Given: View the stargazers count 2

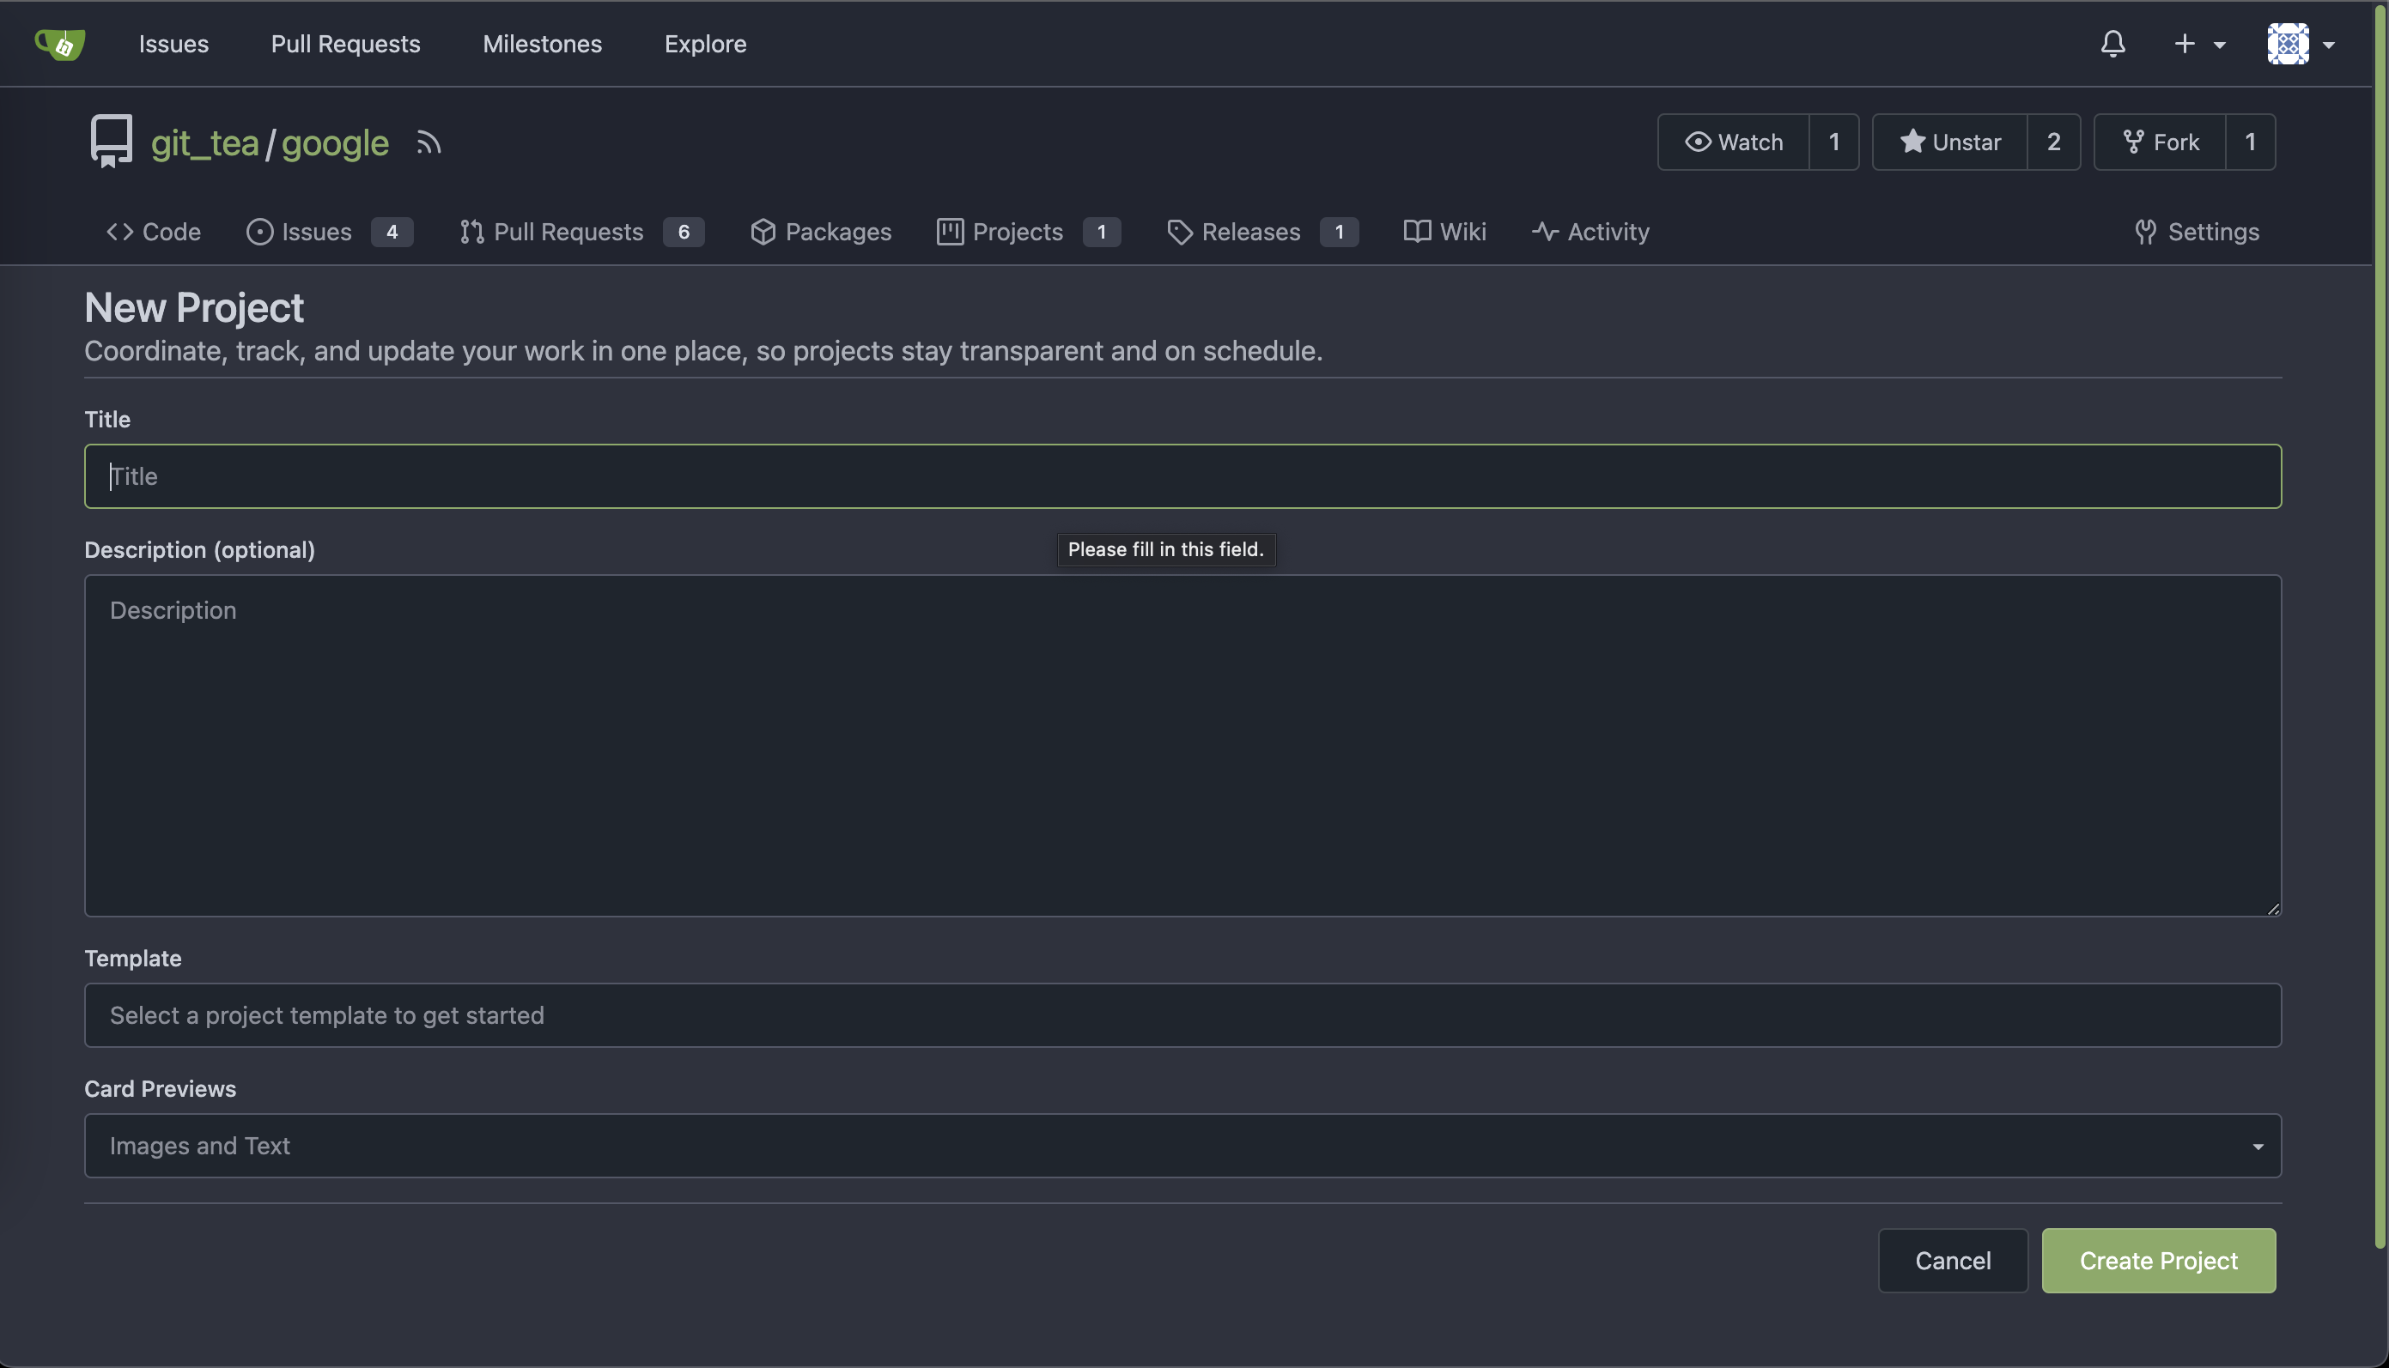Looking at the screenshot, I should coord(2053,142).
